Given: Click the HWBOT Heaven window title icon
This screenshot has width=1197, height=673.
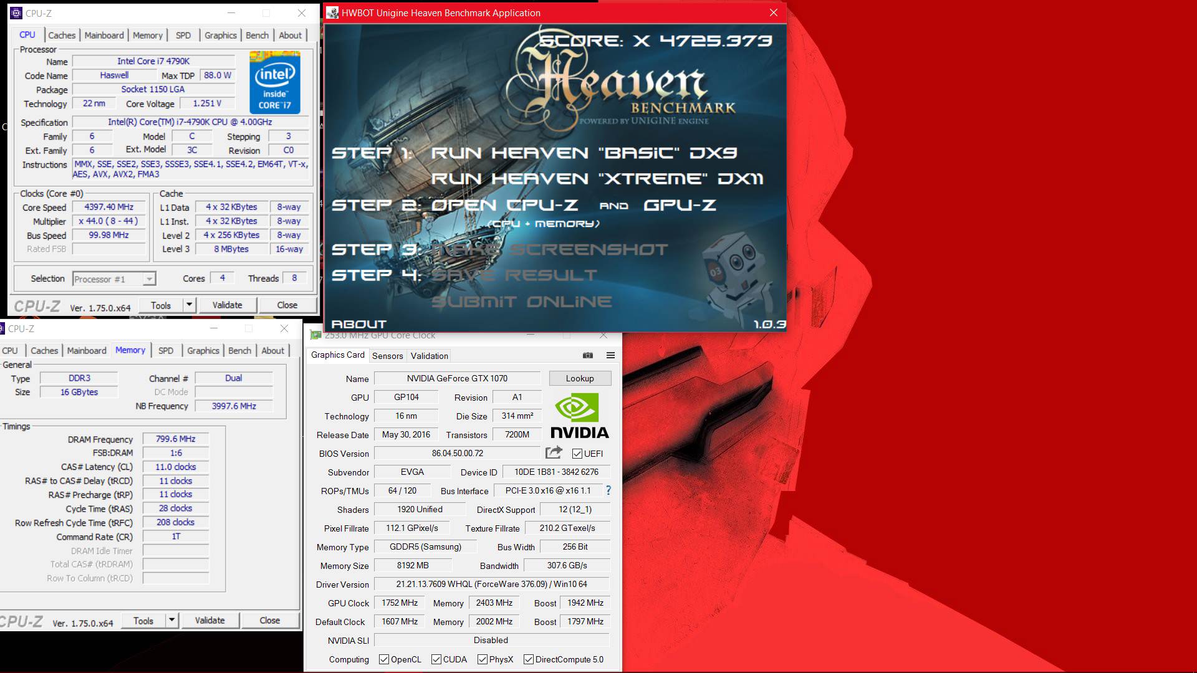Looking at the screenshot, I should (333, 13).
